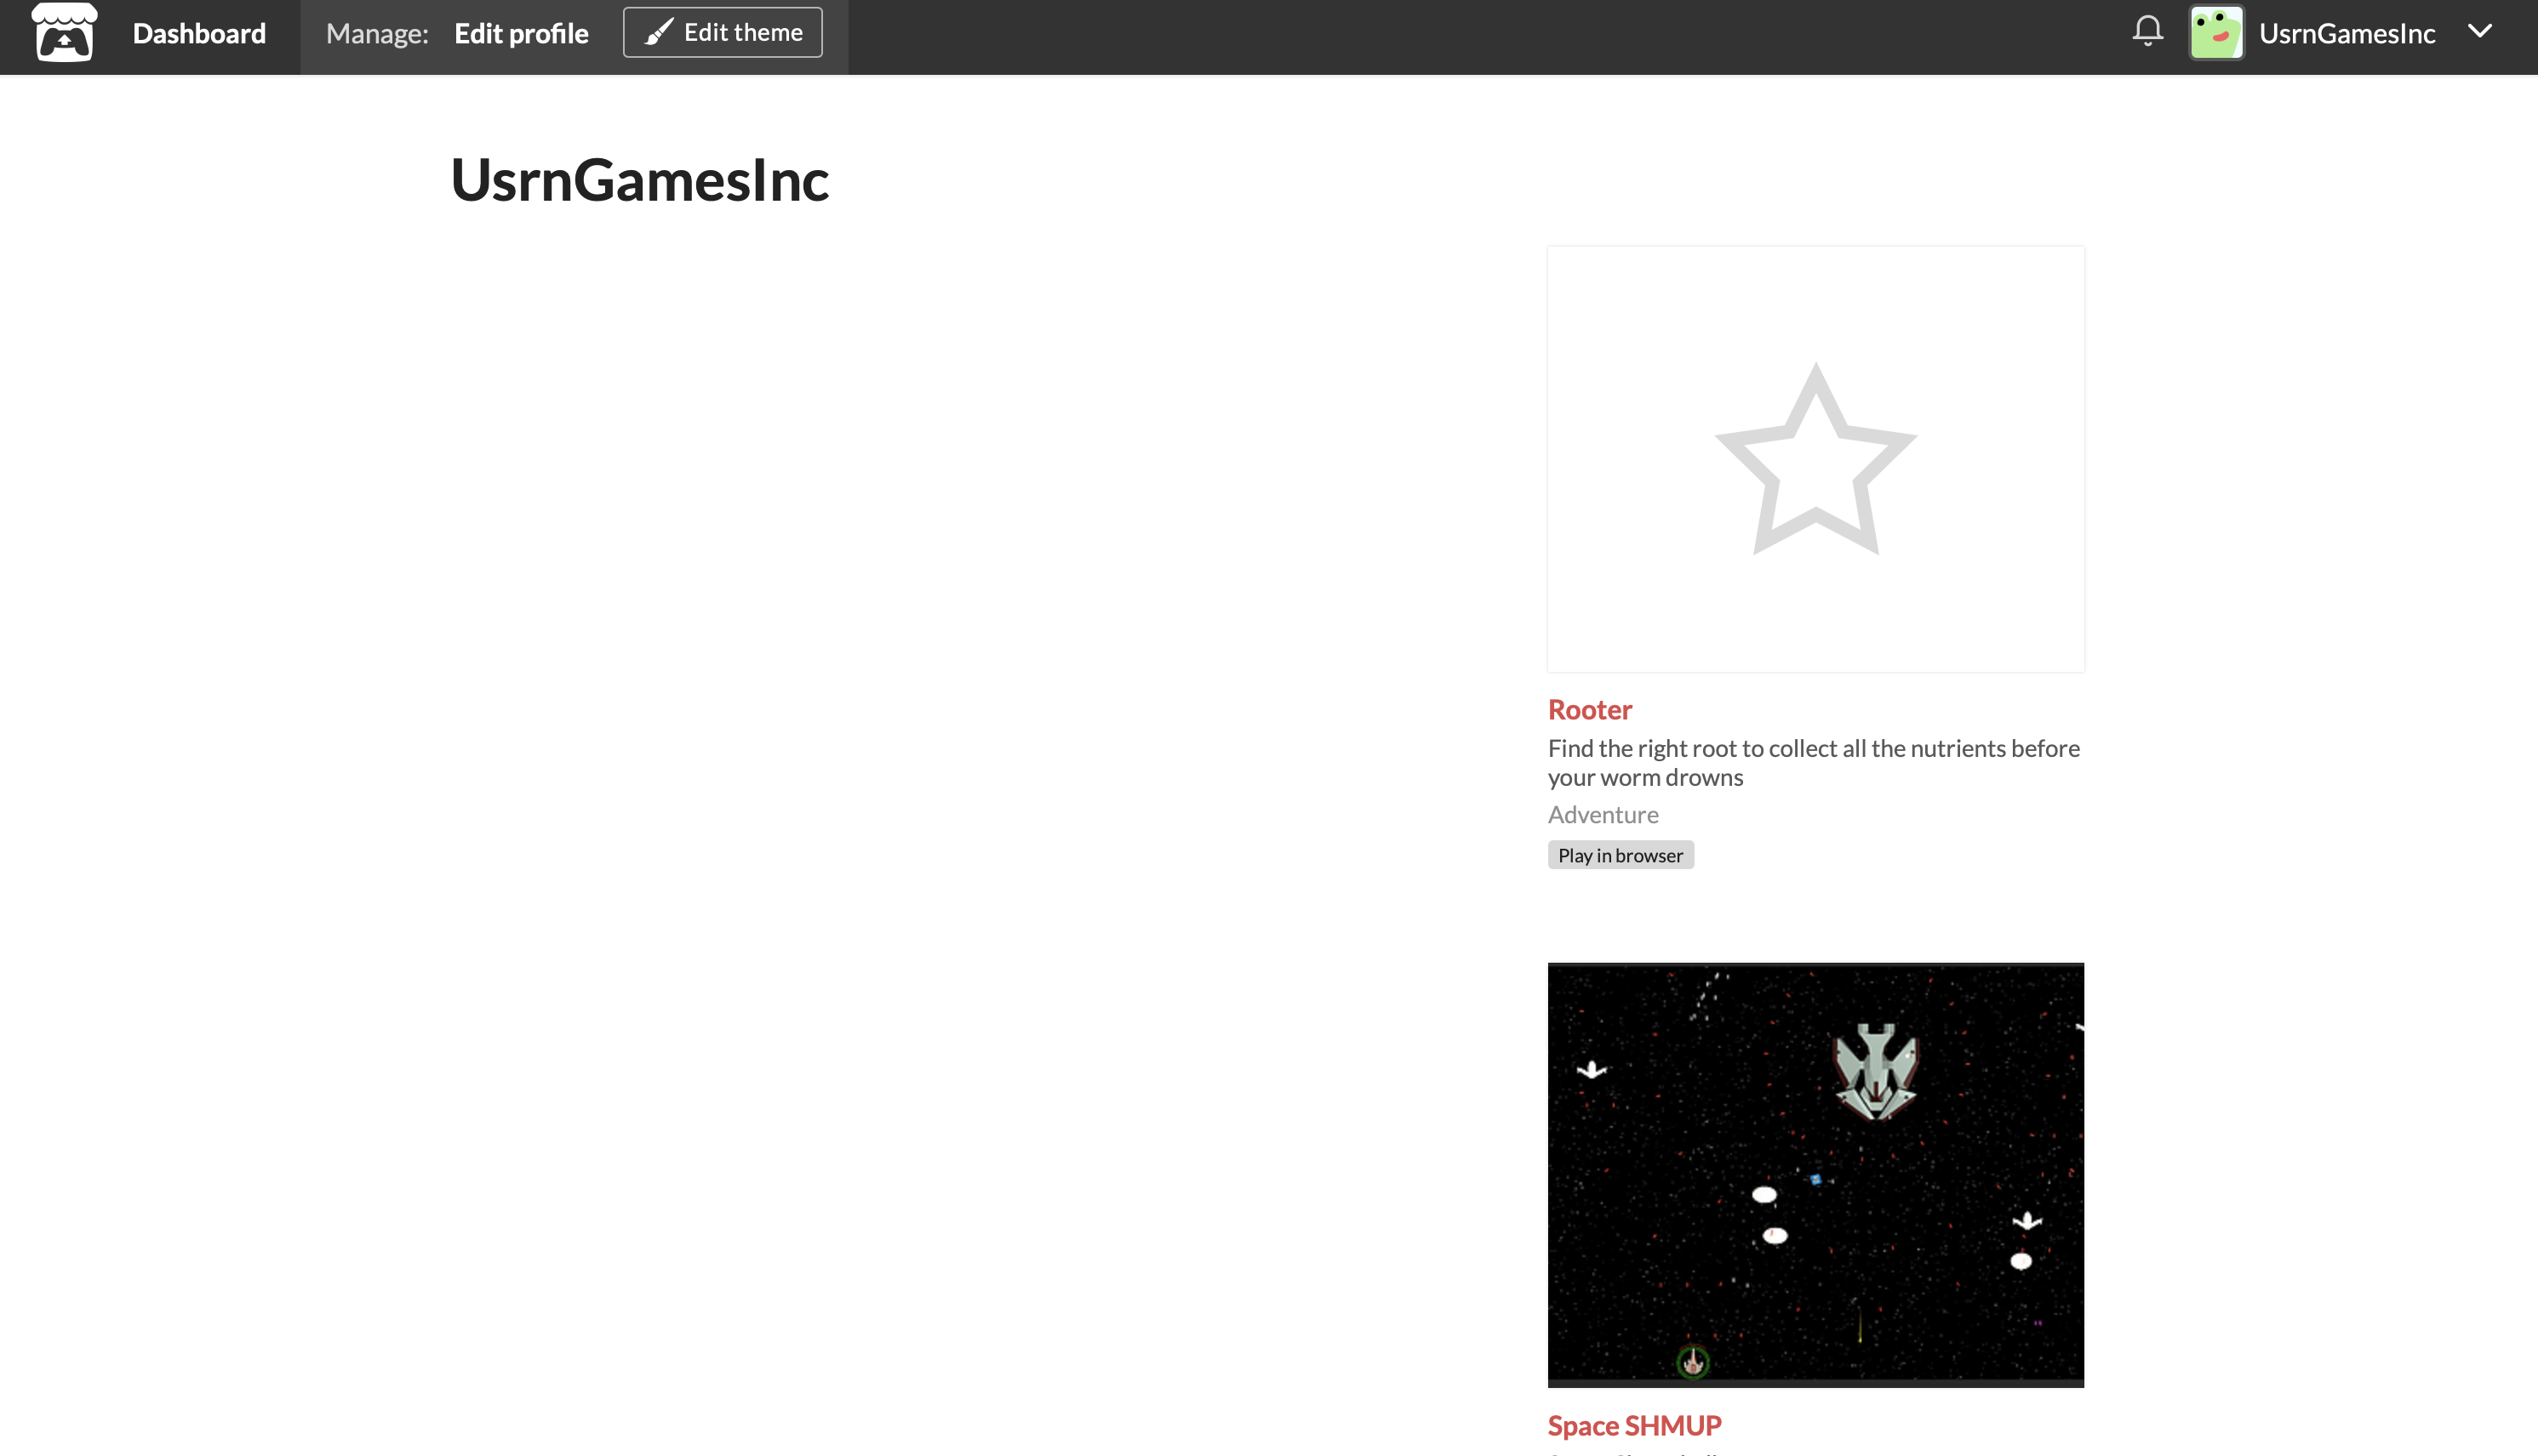
Task: Open Edit profile
Action: [522, 34]
